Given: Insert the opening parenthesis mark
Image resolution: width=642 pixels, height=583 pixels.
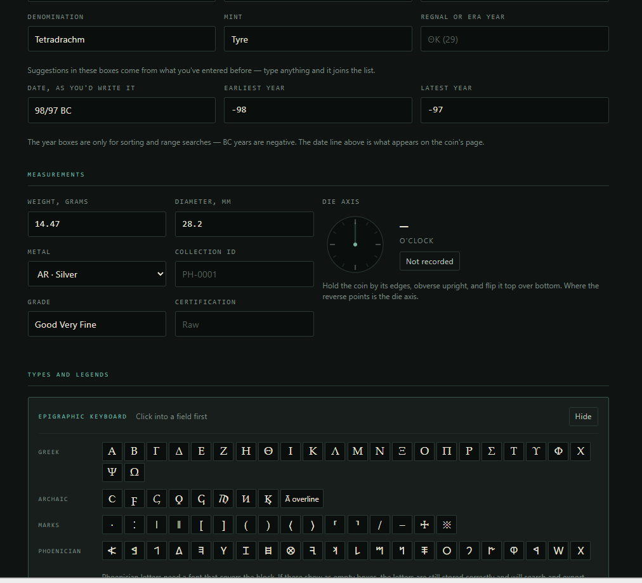Looking at the screenshot, I should pyautogui.click(x=246, y=525).
